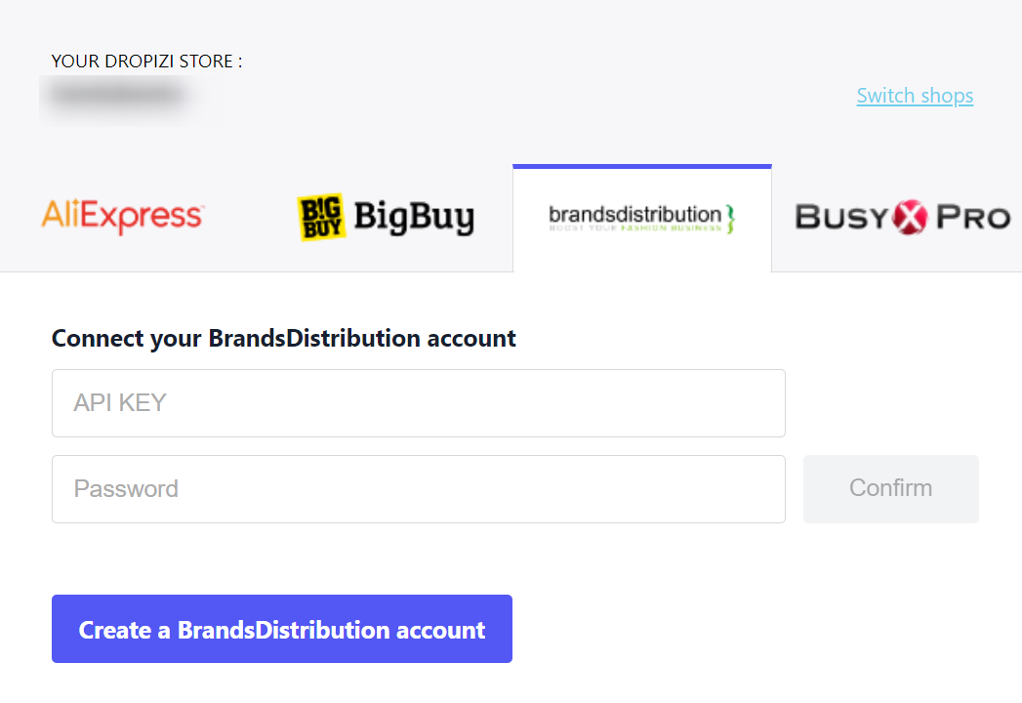Screen dimensions: 1022x703
Task: Click the yellow Big Buy logo badge
Action: [x=321, y=217]
